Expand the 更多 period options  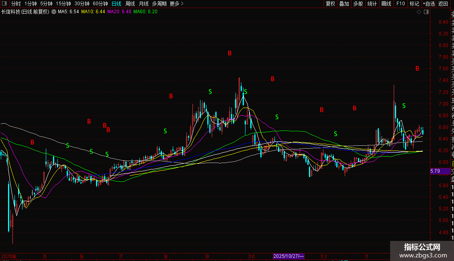(176, 4)
